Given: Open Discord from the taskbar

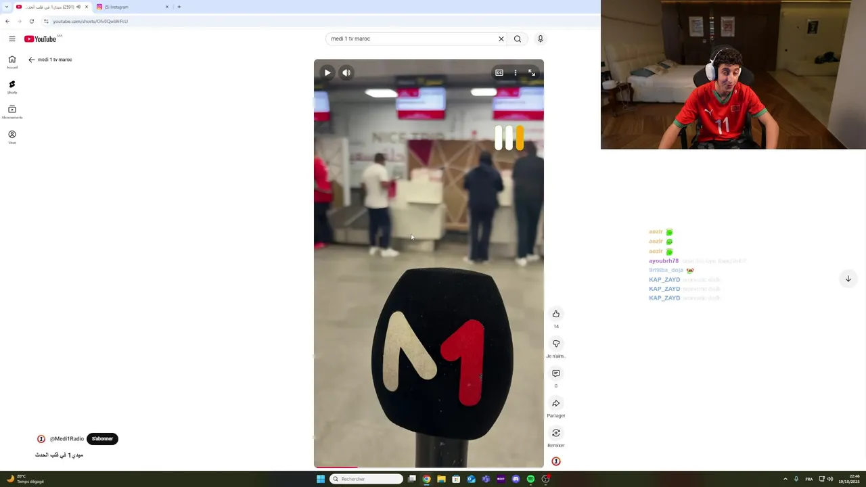Looking at the screenshot, I should [x=516, y=479].
